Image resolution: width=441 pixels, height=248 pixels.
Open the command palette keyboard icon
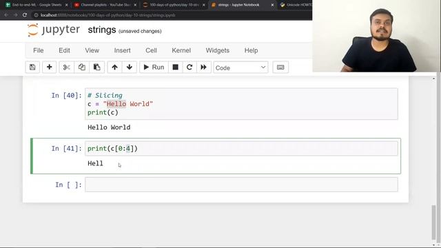[x=280, y=68]
